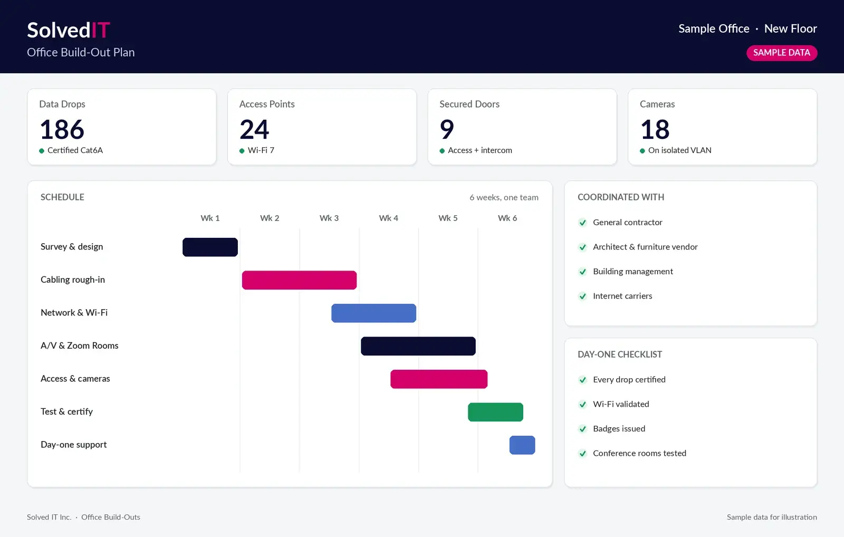This screenshot has width=844, height=537.
Task: Click the 'Network & Wi-Fi' row label
Action: pyautogui.click(x=74, y=313)
